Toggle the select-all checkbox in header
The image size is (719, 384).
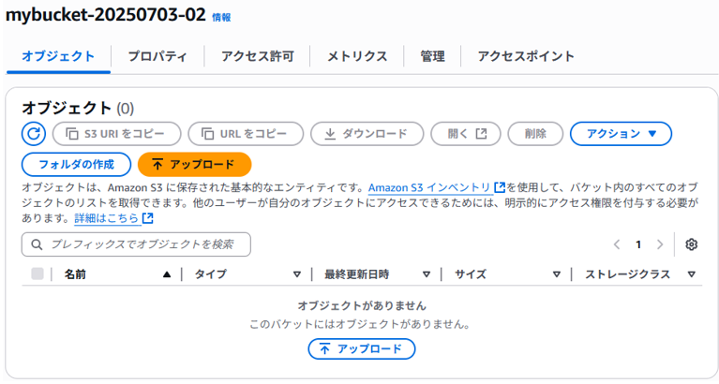click(37, 274)
